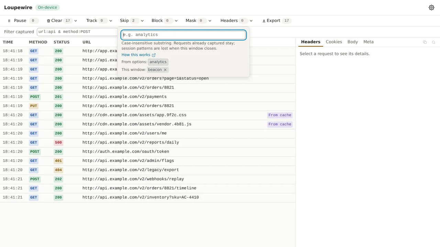The image size is (440, 247).
Task: Click GET badge on reports/daily row
Action: click(33, 143)
